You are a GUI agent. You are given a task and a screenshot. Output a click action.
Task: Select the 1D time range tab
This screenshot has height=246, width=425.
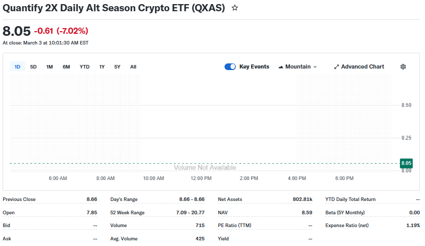coord(17,66)
